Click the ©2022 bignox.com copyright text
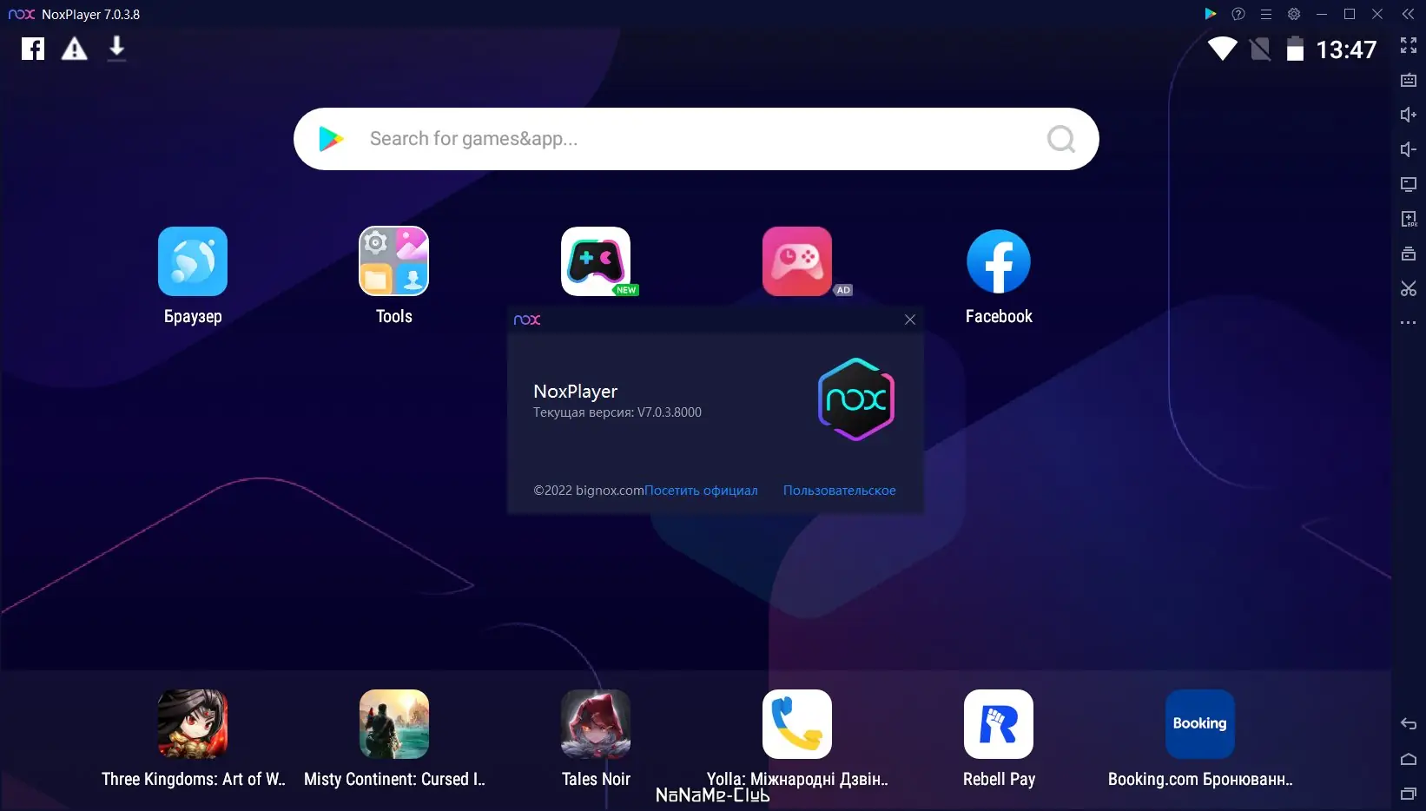Viewport: 1426px width, 811px height. [589, 491]
